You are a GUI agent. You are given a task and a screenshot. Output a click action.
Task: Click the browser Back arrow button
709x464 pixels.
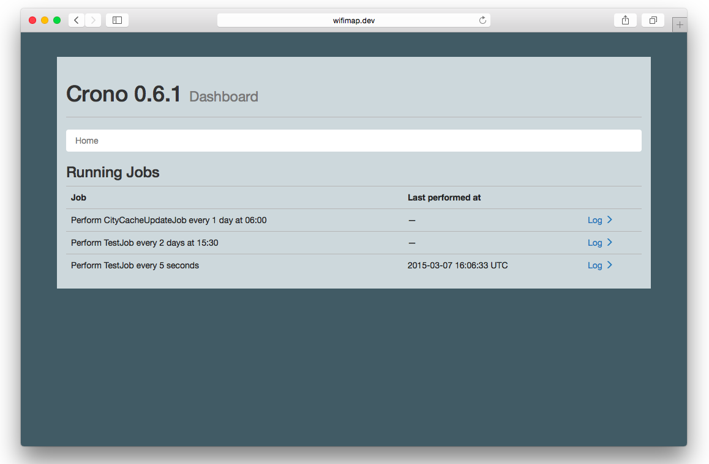77,20
